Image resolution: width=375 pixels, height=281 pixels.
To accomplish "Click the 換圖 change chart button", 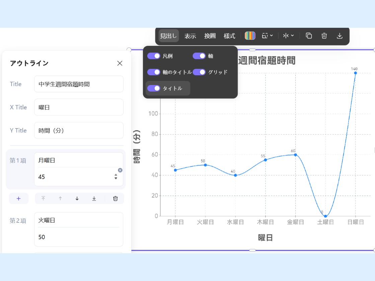I will pos(210,36).
